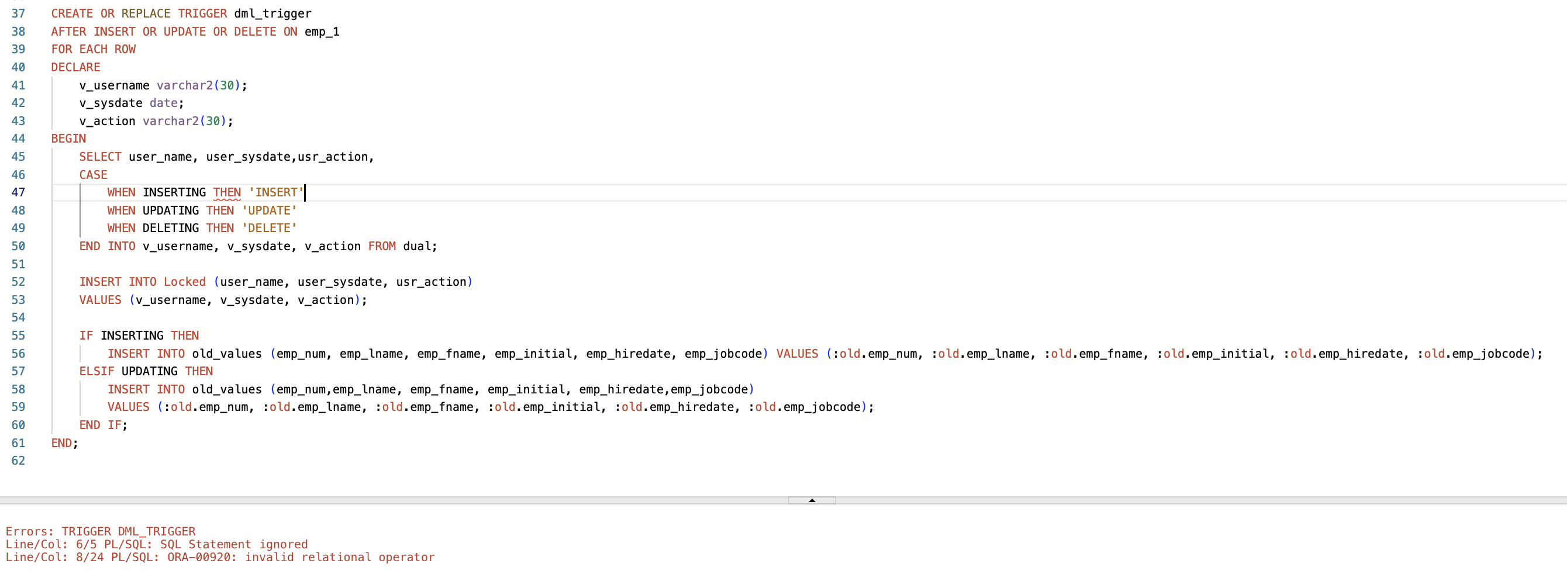
Task: Click the 'INSERT' string literal on line 47
Action: (x=275, y=192)
